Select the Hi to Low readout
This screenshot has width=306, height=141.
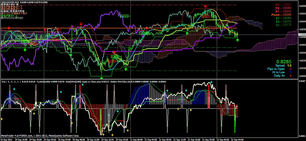tap(282, 72)
